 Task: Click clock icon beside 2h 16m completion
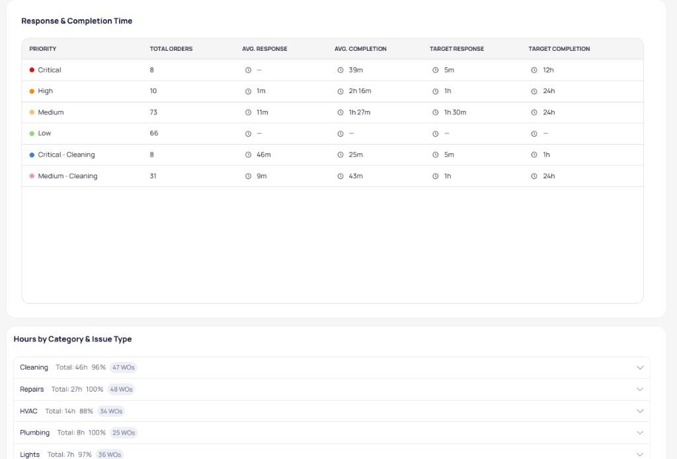340,91
